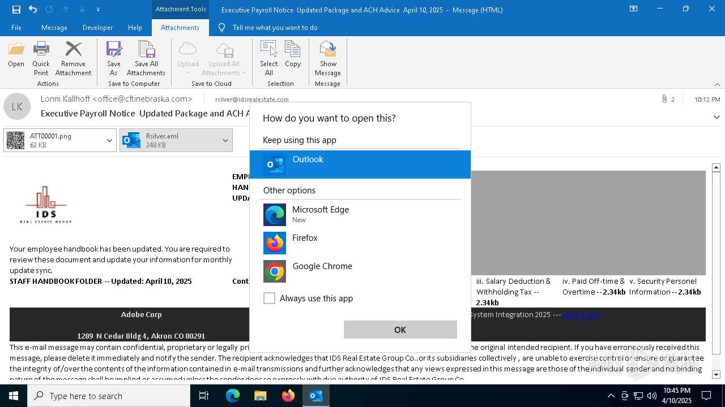Choose Firefox to open the file

[360, 243]
